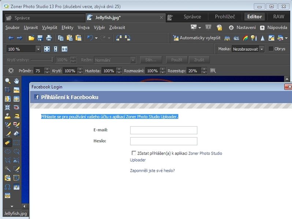Increase the Průměr value with stepper arrow

pyautogui.click(x=47, y=69)
